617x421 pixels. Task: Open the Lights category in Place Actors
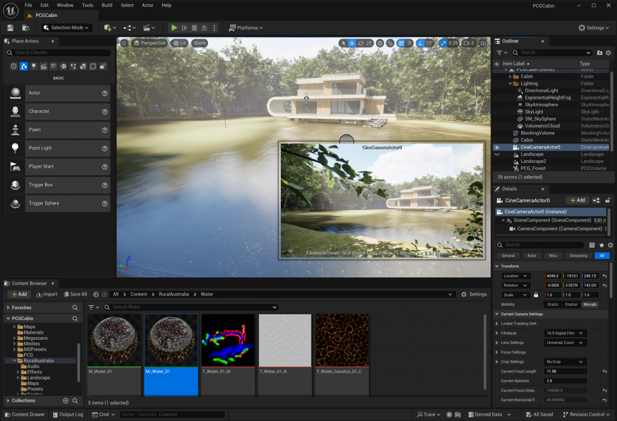tap(34, 66)
